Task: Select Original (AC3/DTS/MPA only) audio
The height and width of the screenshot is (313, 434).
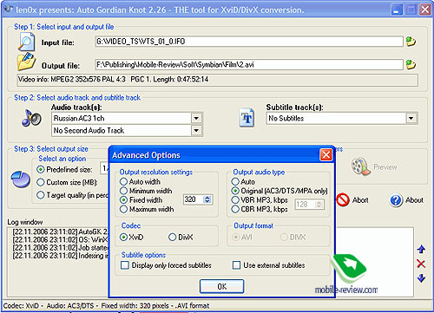Action: tap(235, 191)
